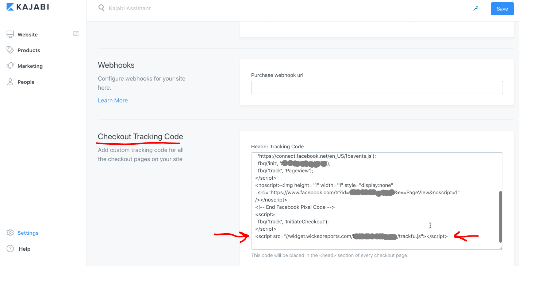
Task: Click the People person icon
Action: click(10, 82)
